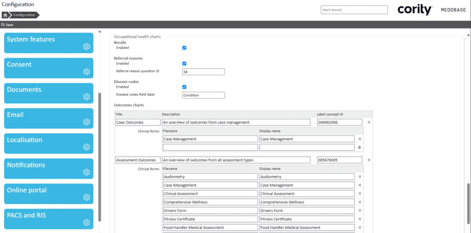This screenshot has height=233, width=471.
Task: Delete the Drivers Form row
Action: tap(360, 210)
